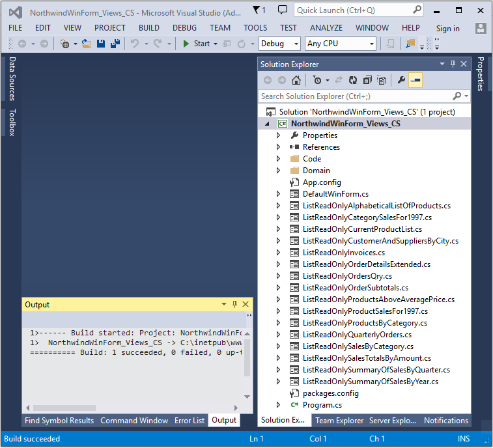Click the Redo arrow icon
The image size is (493, 448).
[x=158, y=44]
